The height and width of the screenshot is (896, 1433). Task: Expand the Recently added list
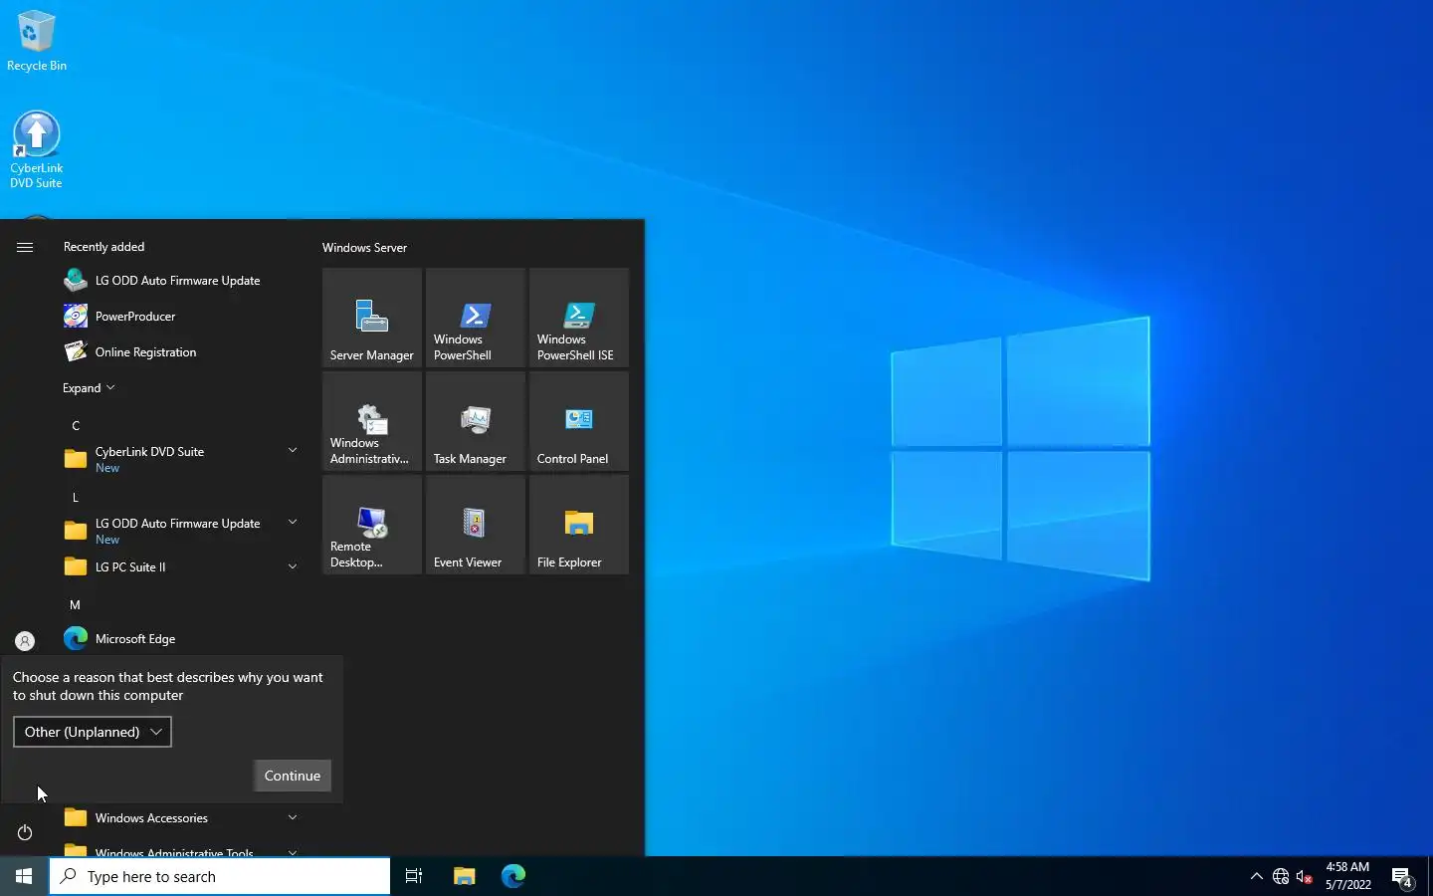(89, 388)
